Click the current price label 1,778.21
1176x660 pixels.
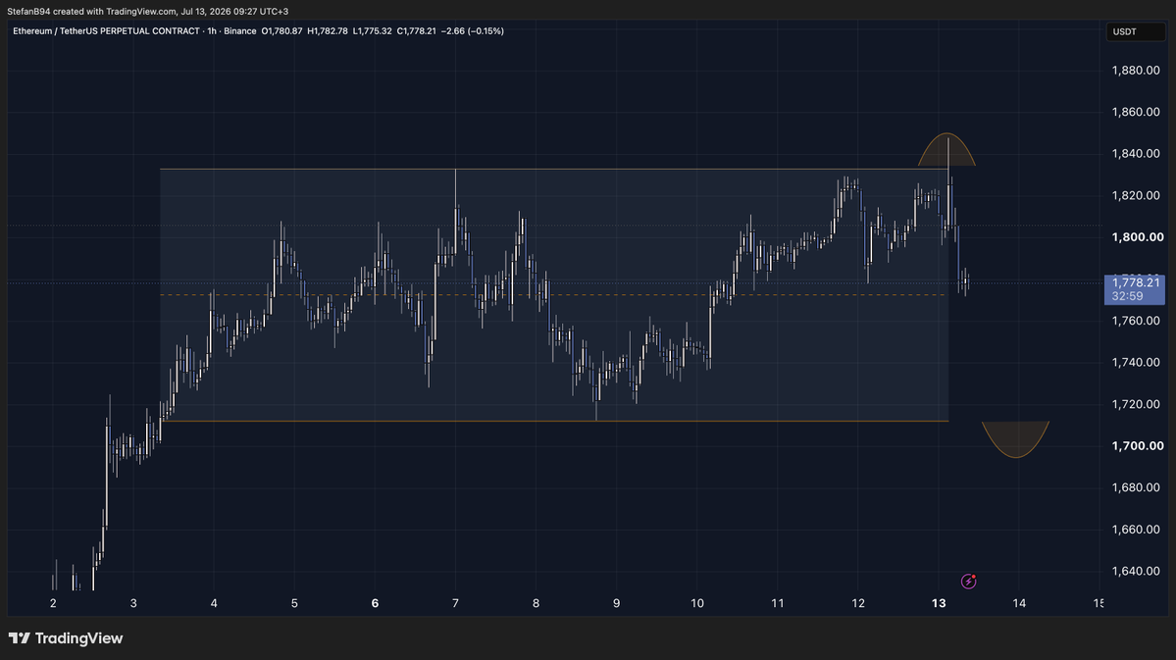[x=1136, y=282]
